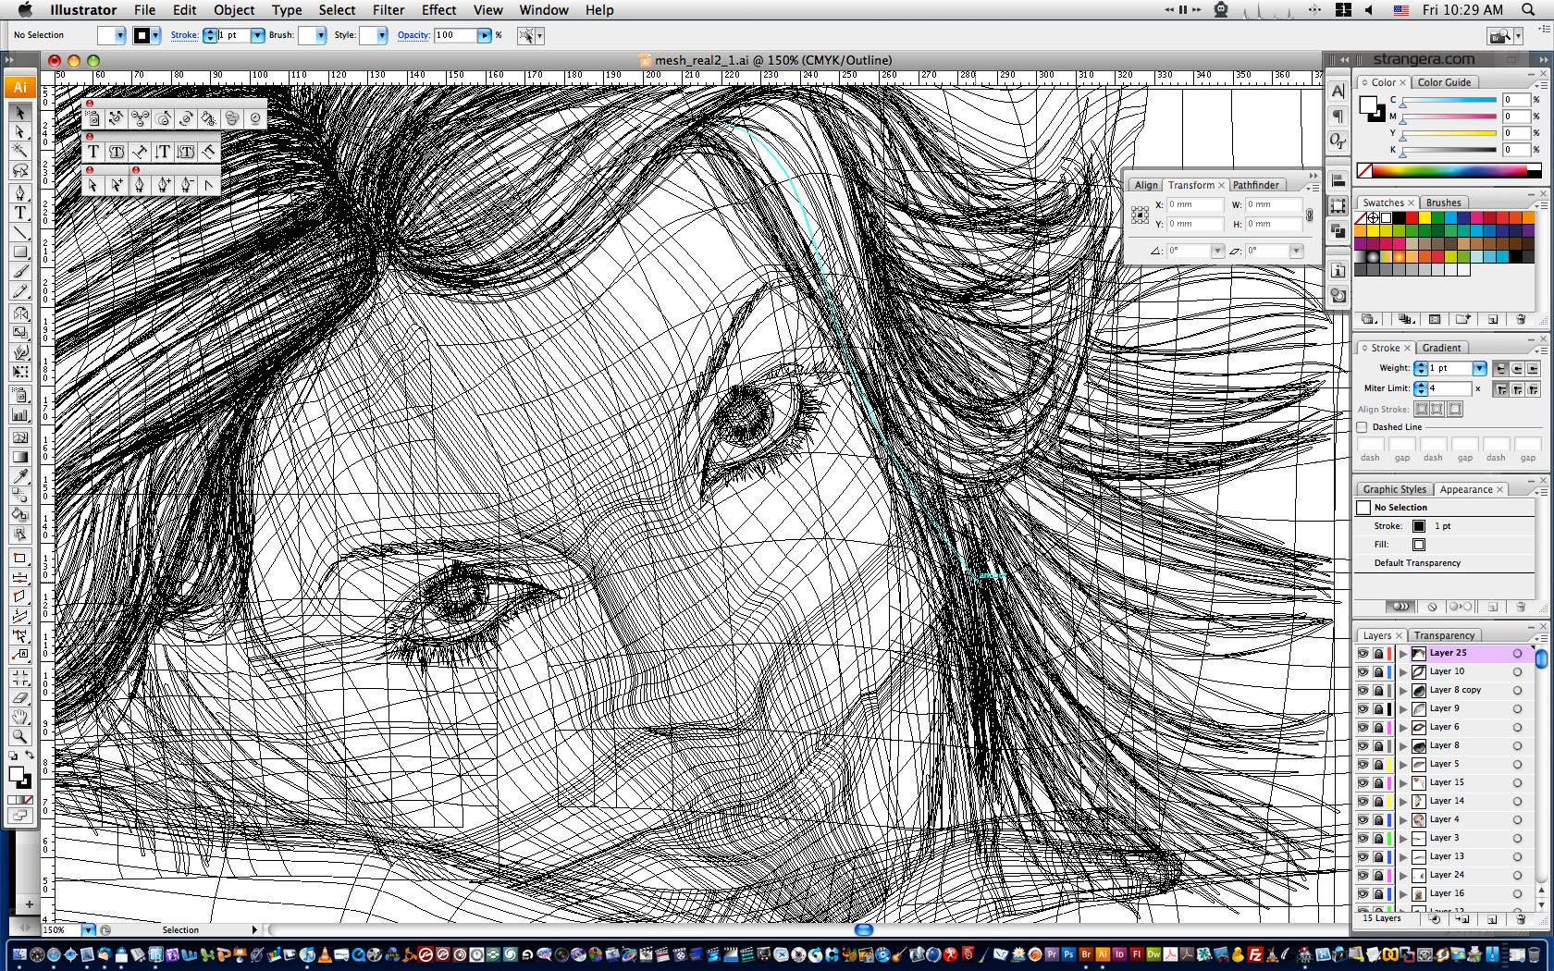Select the Type tool in the toolbox
The image size is (1554, 971).
[x=19, y=212]
